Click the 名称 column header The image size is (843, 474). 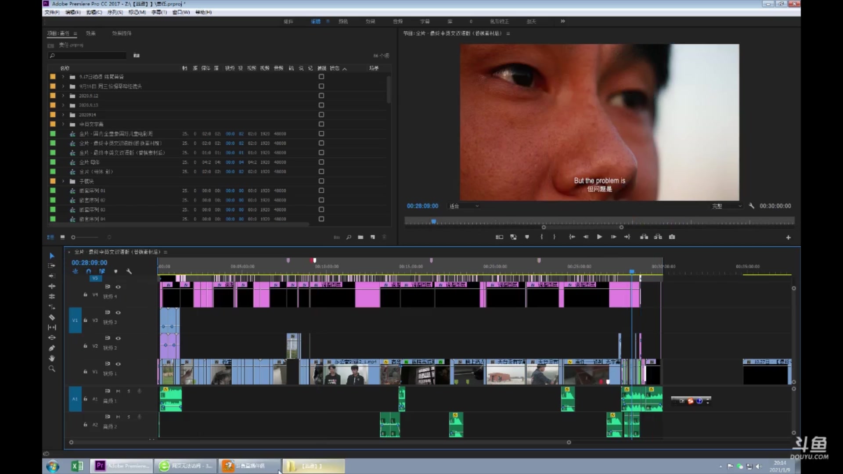(65, 68)
